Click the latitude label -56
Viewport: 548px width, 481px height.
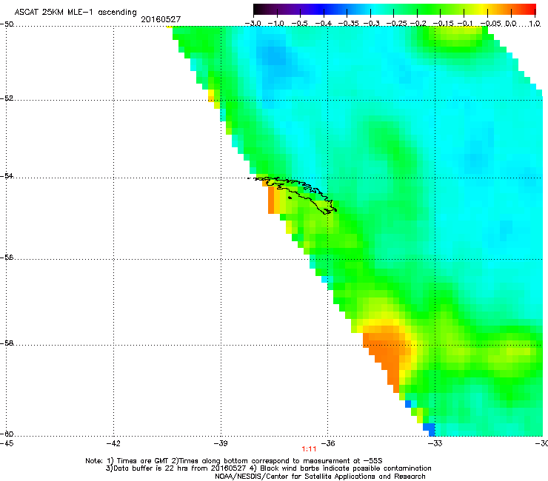coord(7,258)
